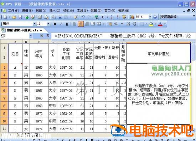Increase decimal places
The width and height of the screenshot is (196, 141).
pyautogui.click(x=128, y=24)
